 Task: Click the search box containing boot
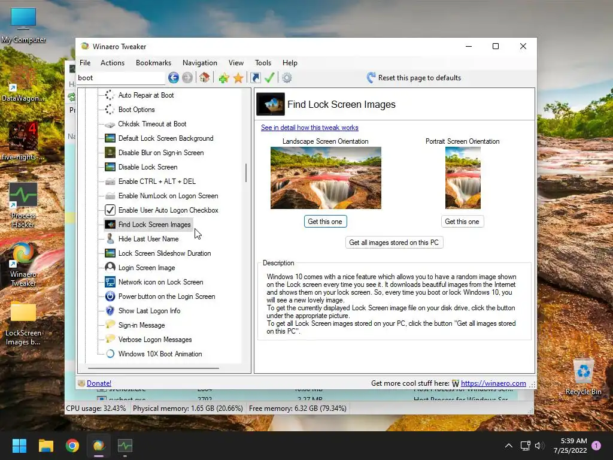121,78
